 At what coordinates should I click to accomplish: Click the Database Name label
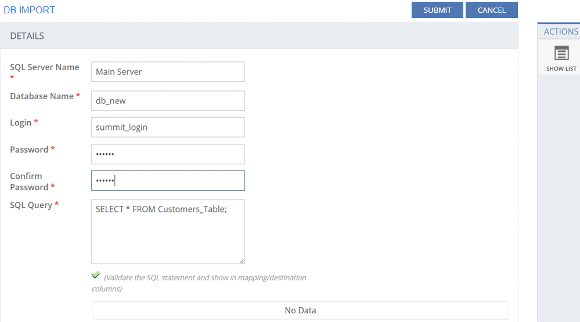(42, 96)
